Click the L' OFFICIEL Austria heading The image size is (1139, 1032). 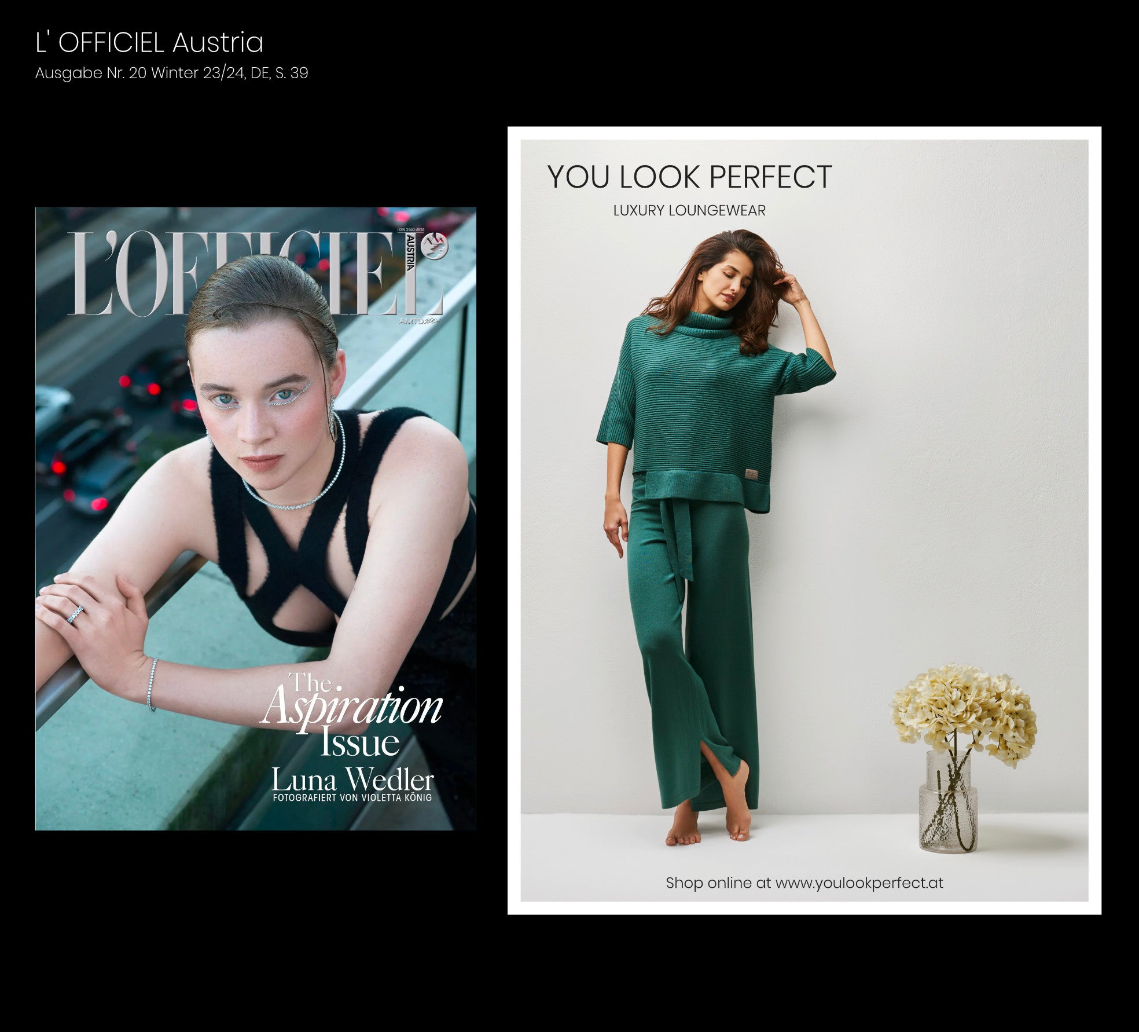click(x=149, y=42)
